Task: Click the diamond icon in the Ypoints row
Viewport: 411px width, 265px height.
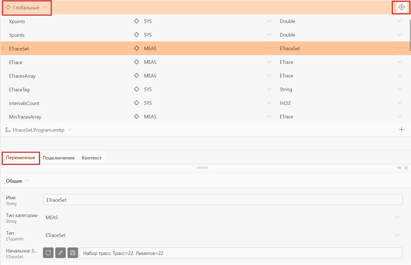Action: click(137, 35)
